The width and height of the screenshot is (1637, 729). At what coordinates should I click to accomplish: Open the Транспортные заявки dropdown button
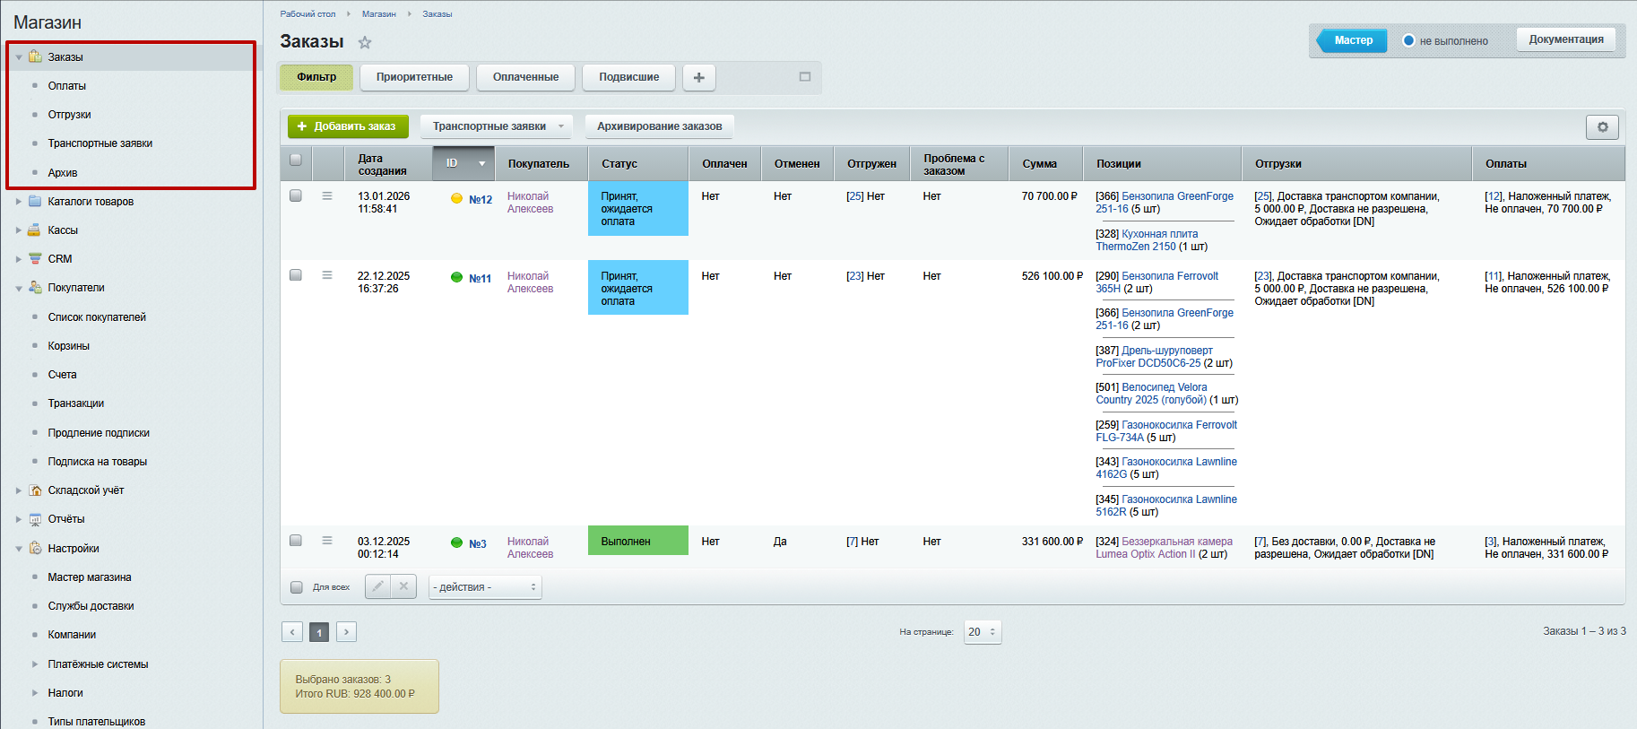pyautogui.click(x=498, y=126)
